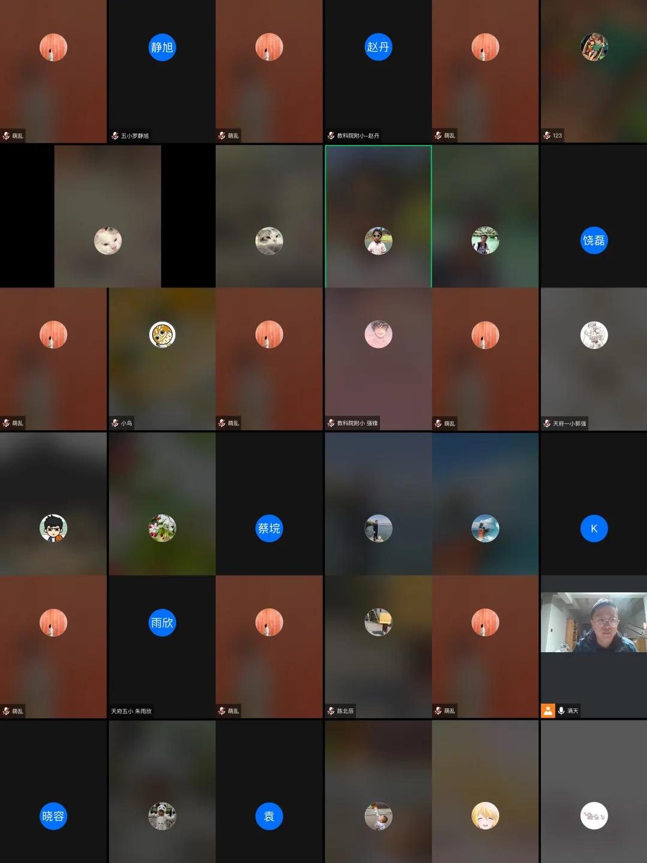Open the blue 雨欣 avatar
This screenshot has height=863, width=647.
162,623
